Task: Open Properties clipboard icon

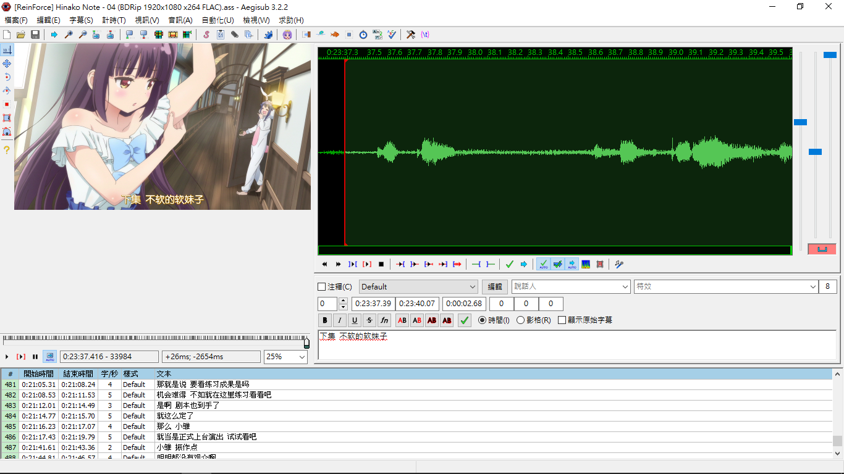Action: pyautogui.click(x=221, y=35)
